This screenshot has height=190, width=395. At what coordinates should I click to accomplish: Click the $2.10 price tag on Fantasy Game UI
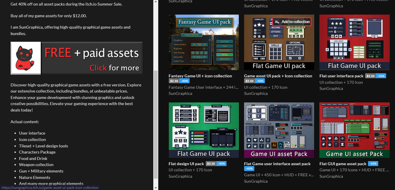174,81
